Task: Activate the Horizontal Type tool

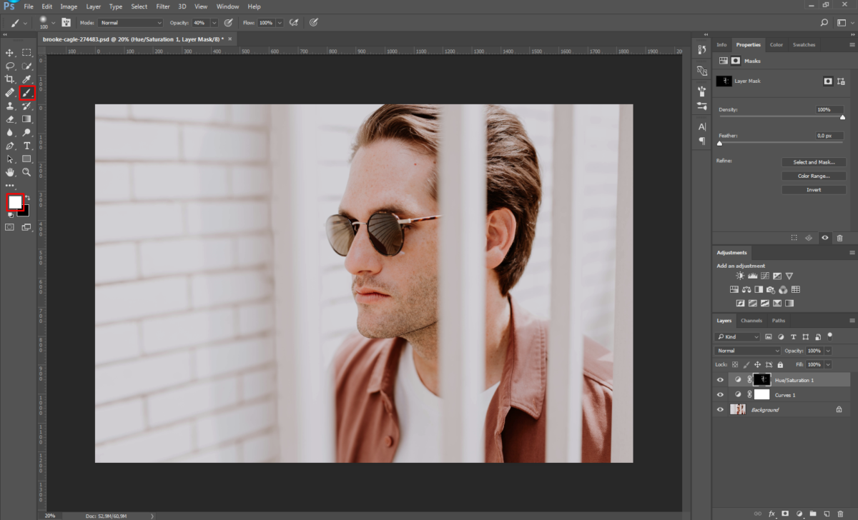Action: click(x=26, y=146)
